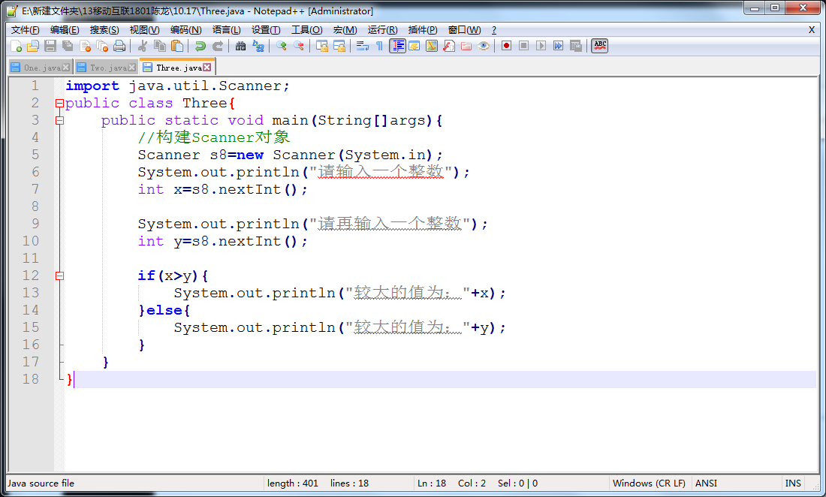Image resolution: width=826 pixels, height=497 pixels.
Task: Close the current document via the toolbar Close icon
Action: pyautogui.click(x=86, y=47)
